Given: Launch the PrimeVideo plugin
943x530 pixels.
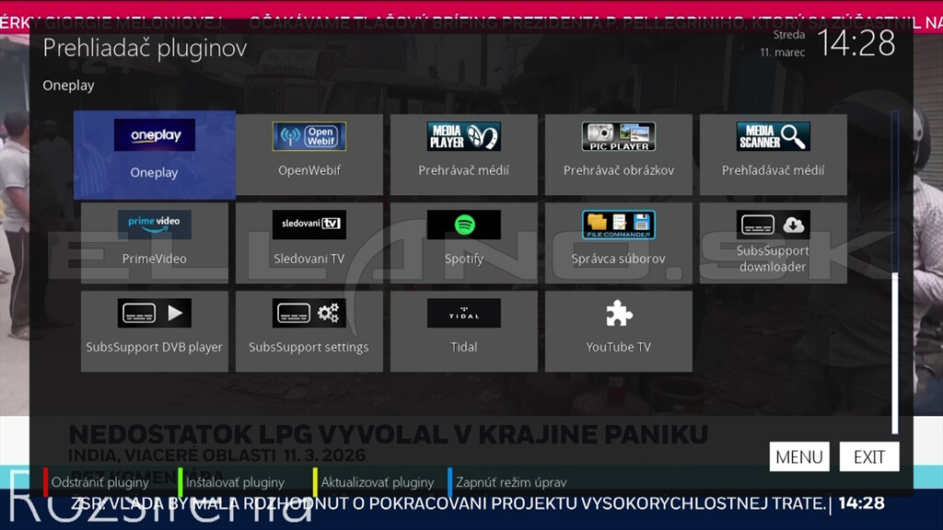Looking at the screenshot, I should (x=154, y=241).
